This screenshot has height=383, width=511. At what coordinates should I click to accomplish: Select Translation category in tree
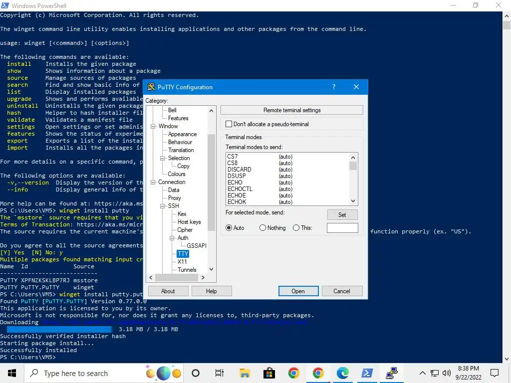(x=181, y=150)
